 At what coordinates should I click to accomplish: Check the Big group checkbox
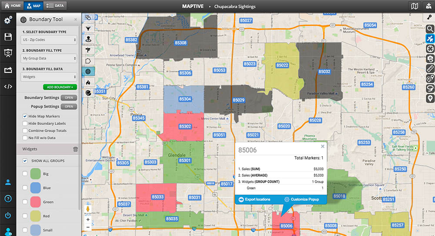[25, 174]
